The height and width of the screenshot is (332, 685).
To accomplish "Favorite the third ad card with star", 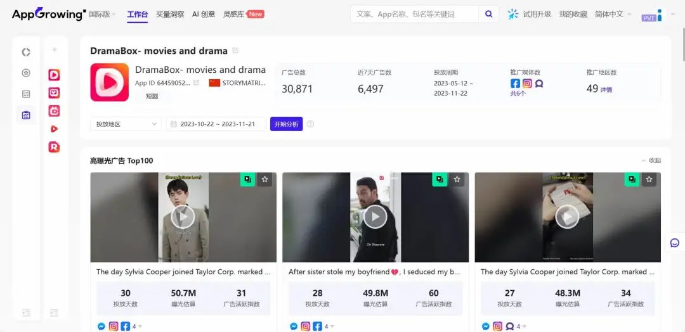I will [649, 179].
